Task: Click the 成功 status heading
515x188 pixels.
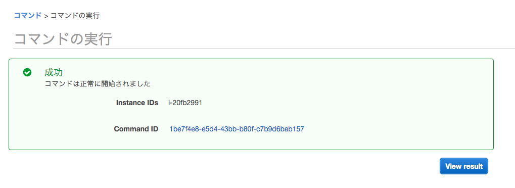Action: pyautogui.click(x=54, y=72)
